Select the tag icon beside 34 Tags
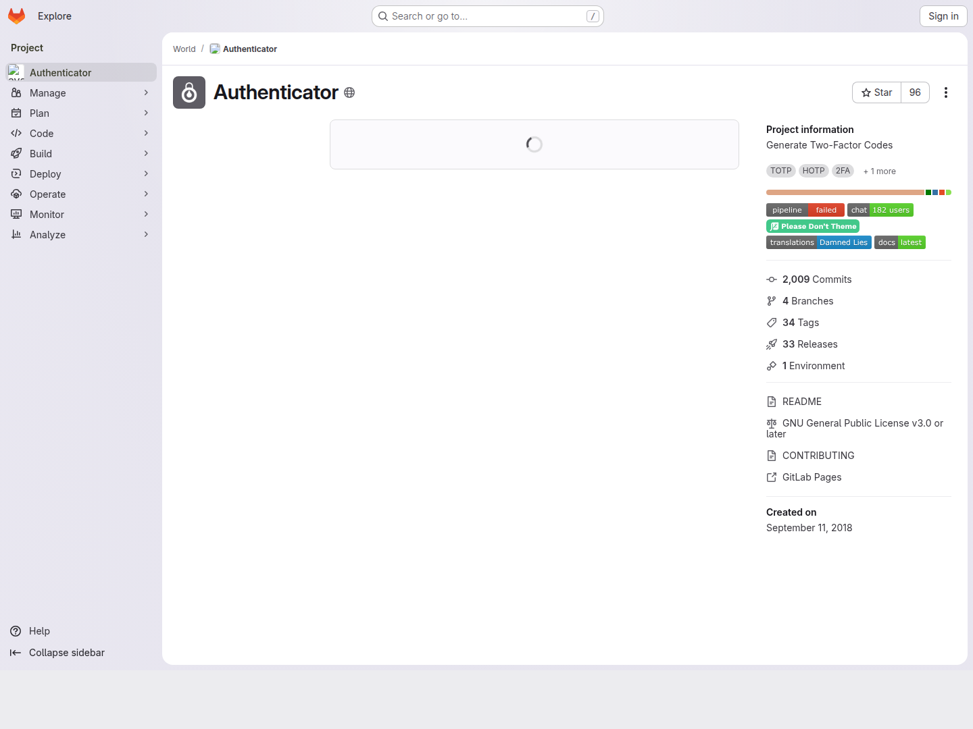973x729 pixels. coord(772,323)
